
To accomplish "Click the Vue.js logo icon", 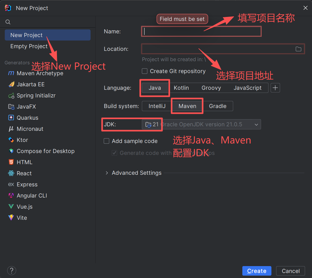I will (11, 207).
